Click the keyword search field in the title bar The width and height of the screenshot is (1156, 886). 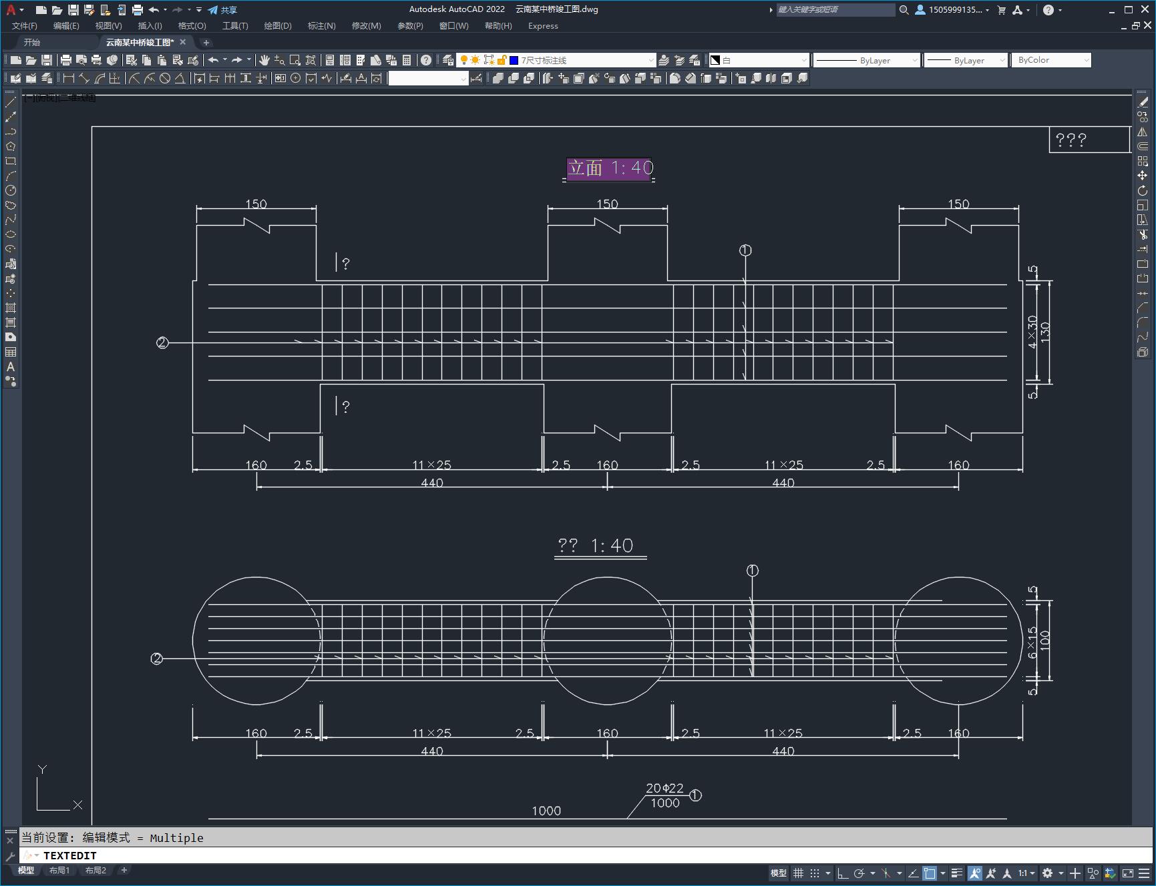pos(835,10)
